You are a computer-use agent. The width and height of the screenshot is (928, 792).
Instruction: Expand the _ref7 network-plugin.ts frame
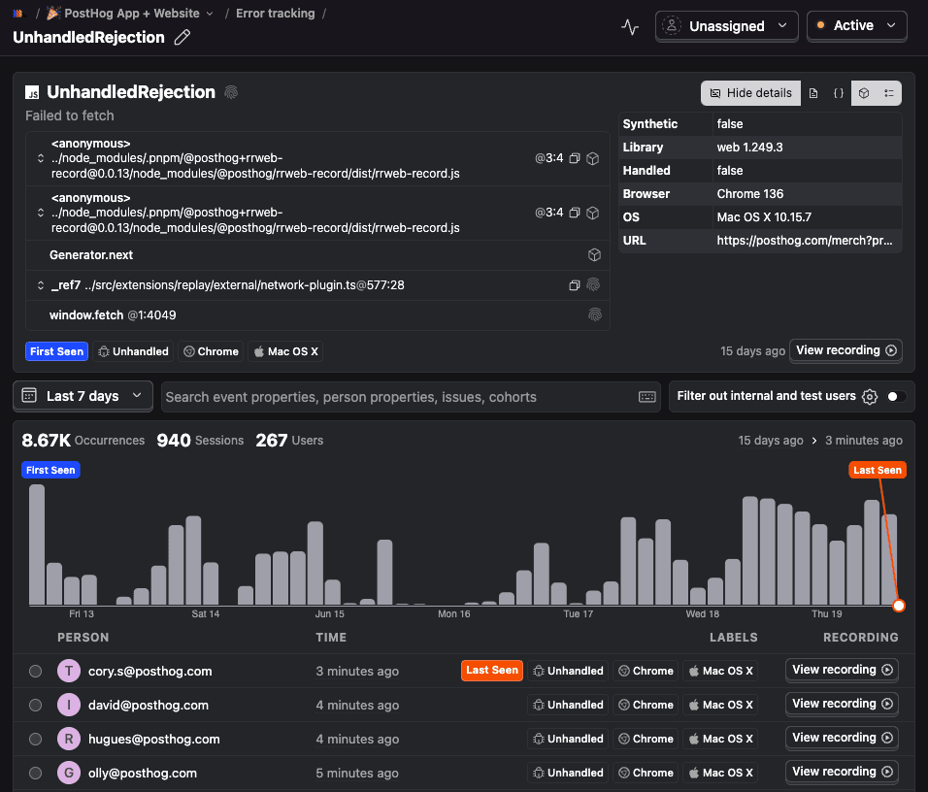[40, 285]
